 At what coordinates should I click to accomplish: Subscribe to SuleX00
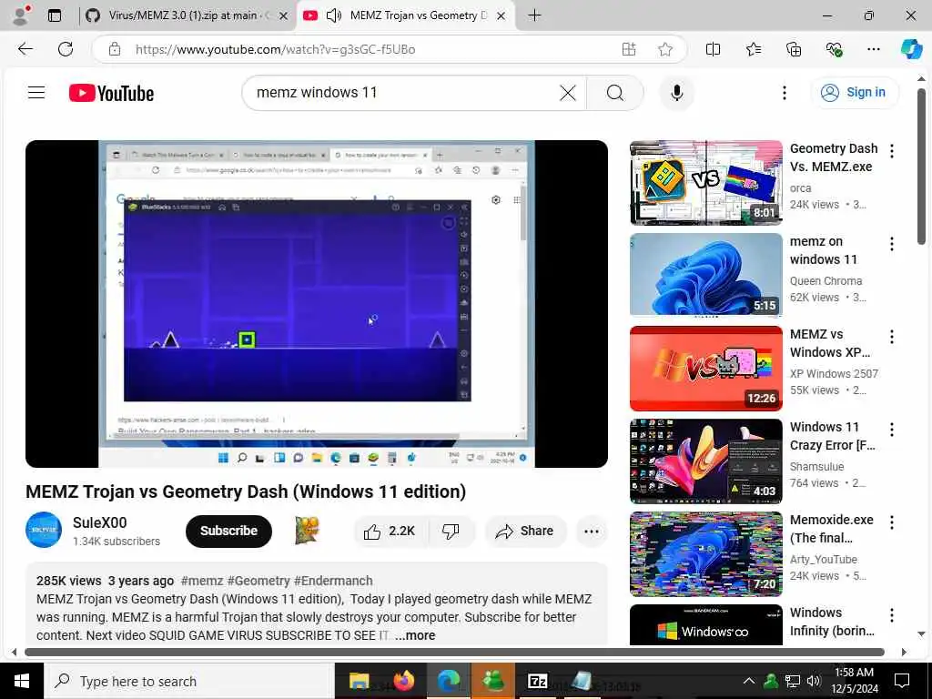click(228, 531)
